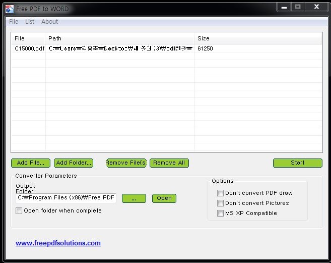
Task: Visit www.freepdfsolutions.com link
Action: [58, 243]
